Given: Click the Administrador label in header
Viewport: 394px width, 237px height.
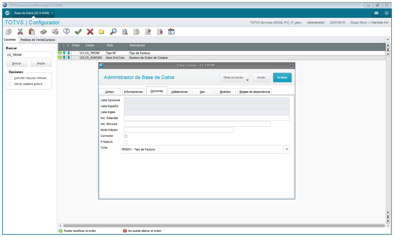Looking at the screenshot, I should pos(316,22).
